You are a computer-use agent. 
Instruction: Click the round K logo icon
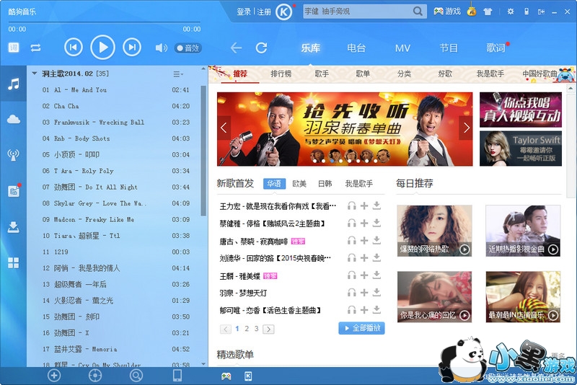click(283, 12)
